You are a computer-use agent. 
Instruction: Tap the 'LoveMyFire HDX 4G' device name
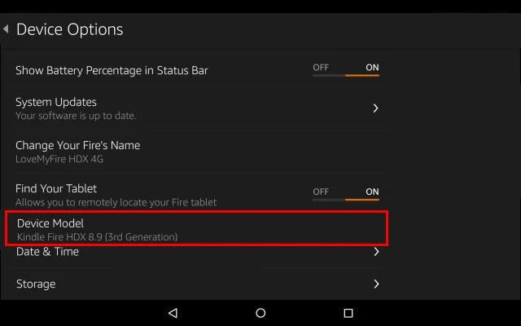click(59, 159)
